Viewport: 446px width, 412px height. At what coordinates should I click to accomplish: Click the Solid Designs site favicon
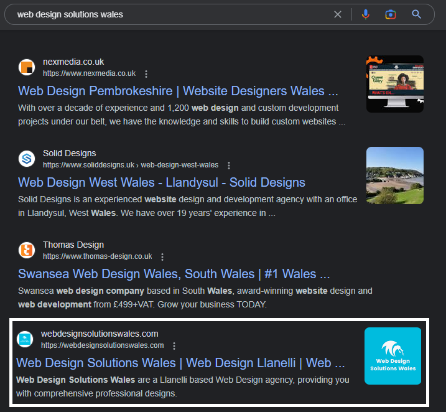27,159
